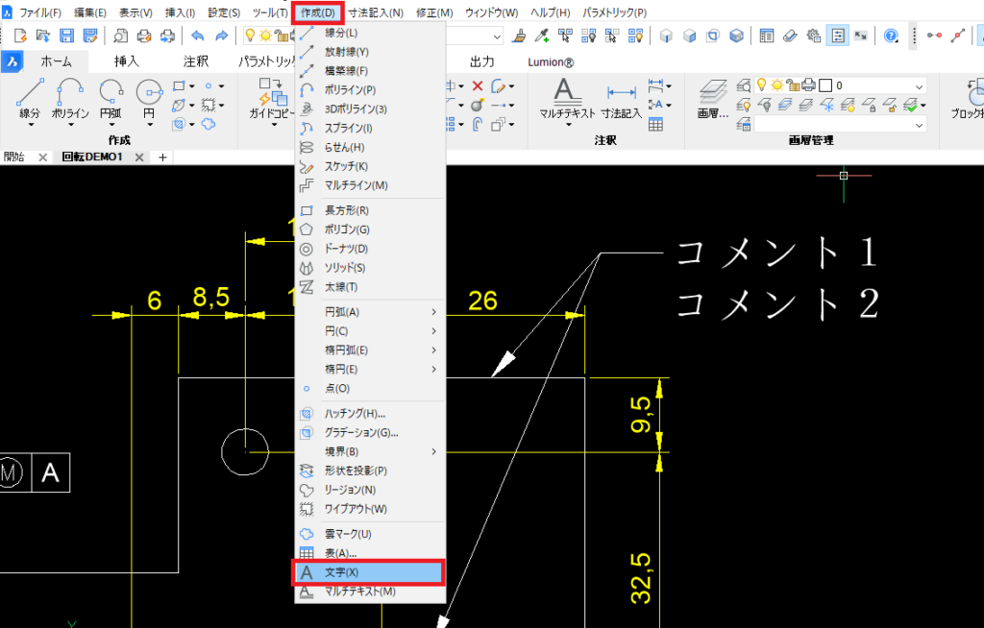Viewport: 984px width, 628px height.
Task: Select the 円弧 (Arc) tool in the ribbon
Action: click(111, 101)
